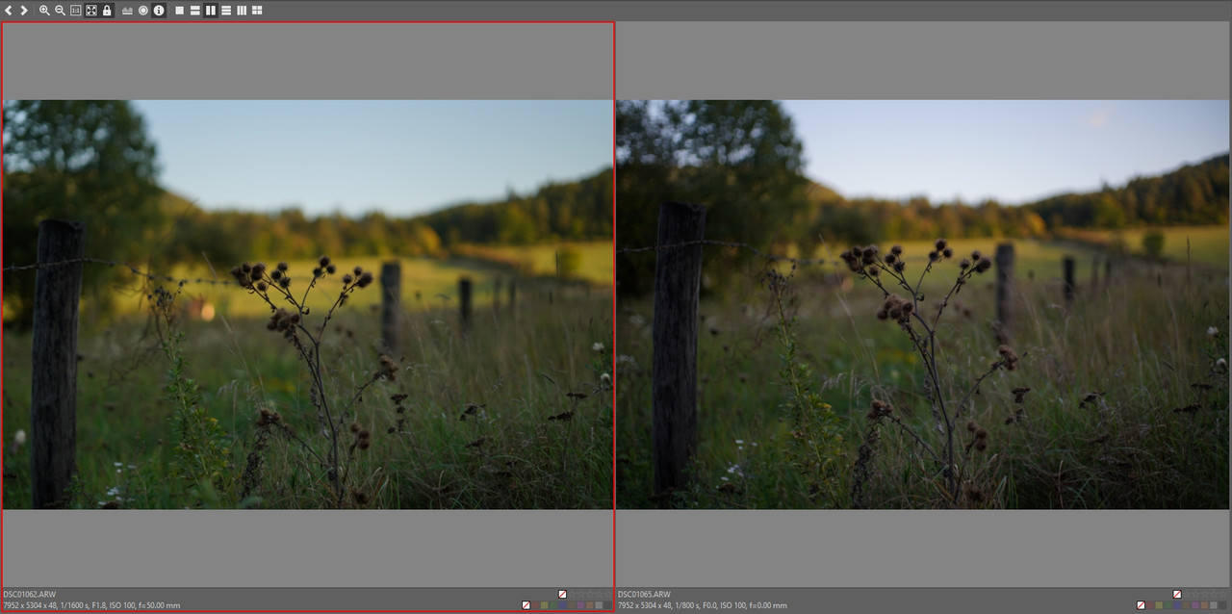The image size is (1232, 614).
Task: Zoom out using the magnifier minus icon
Action: [60, 10]
